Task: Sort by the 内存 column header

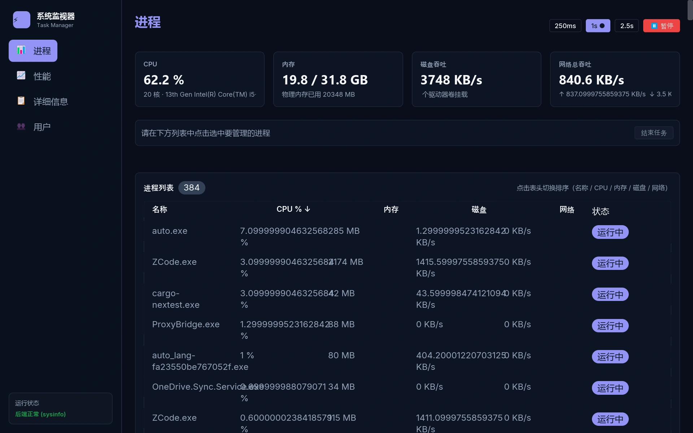Action: click(391, 209)
